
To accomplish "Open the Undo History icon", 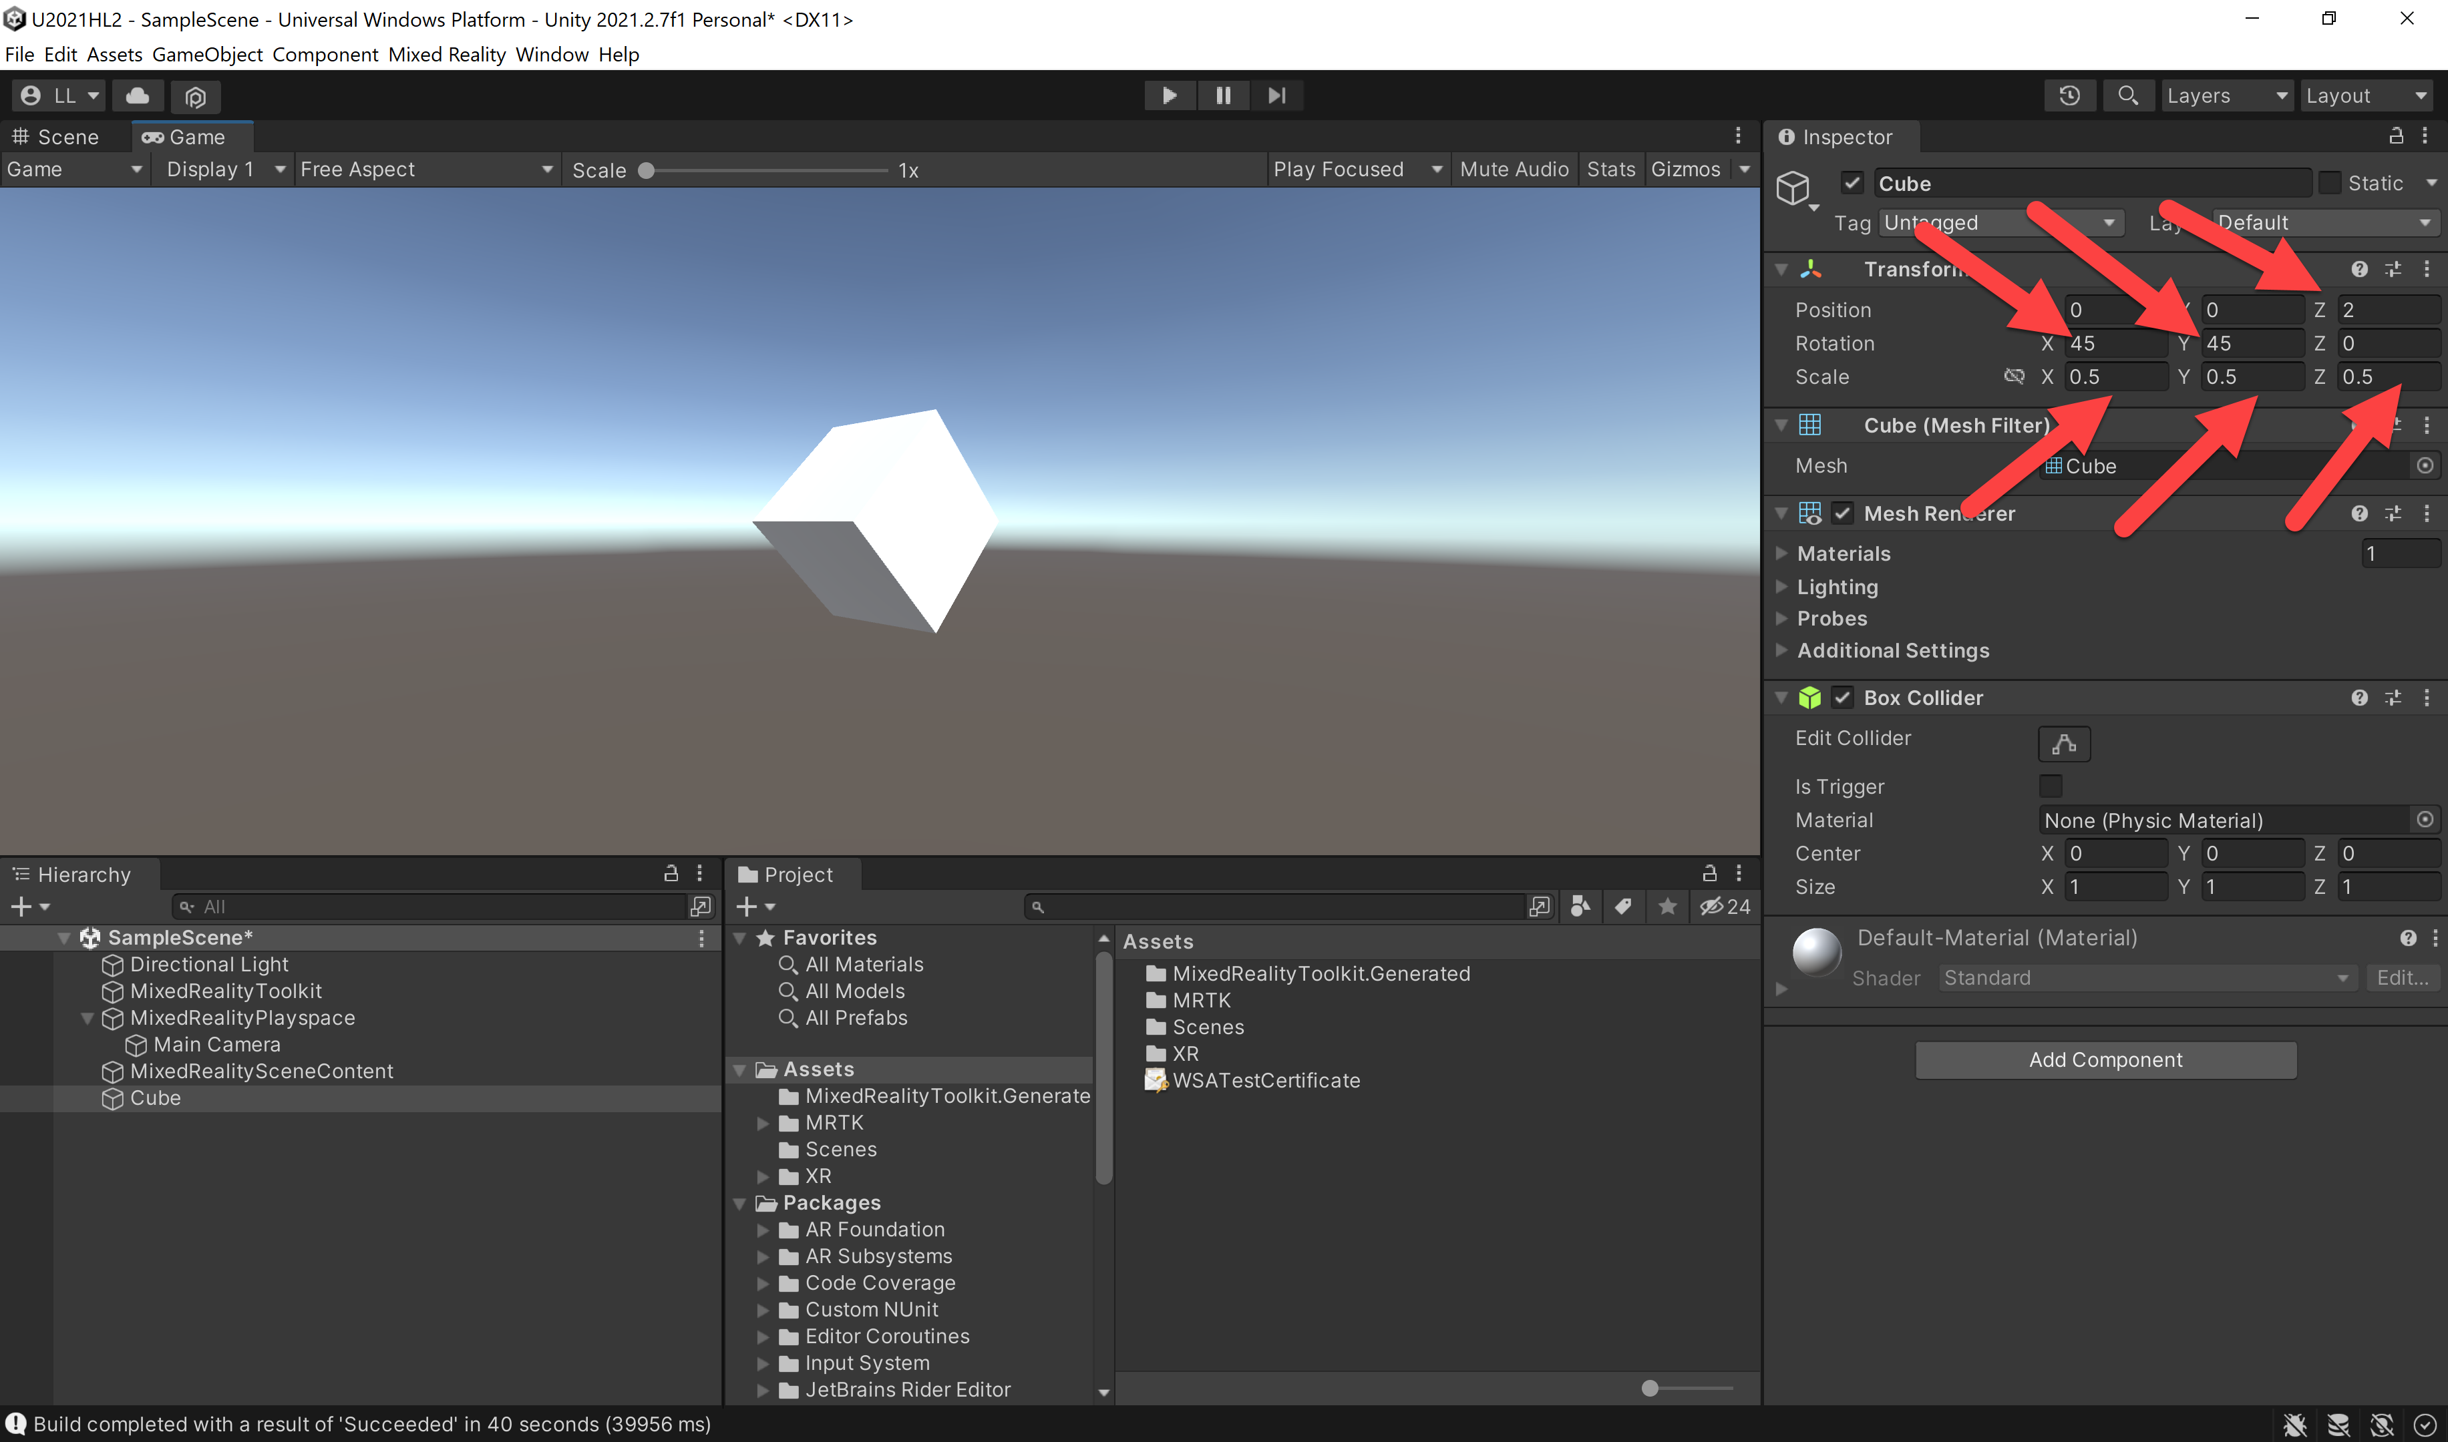I will [2069, 95].
